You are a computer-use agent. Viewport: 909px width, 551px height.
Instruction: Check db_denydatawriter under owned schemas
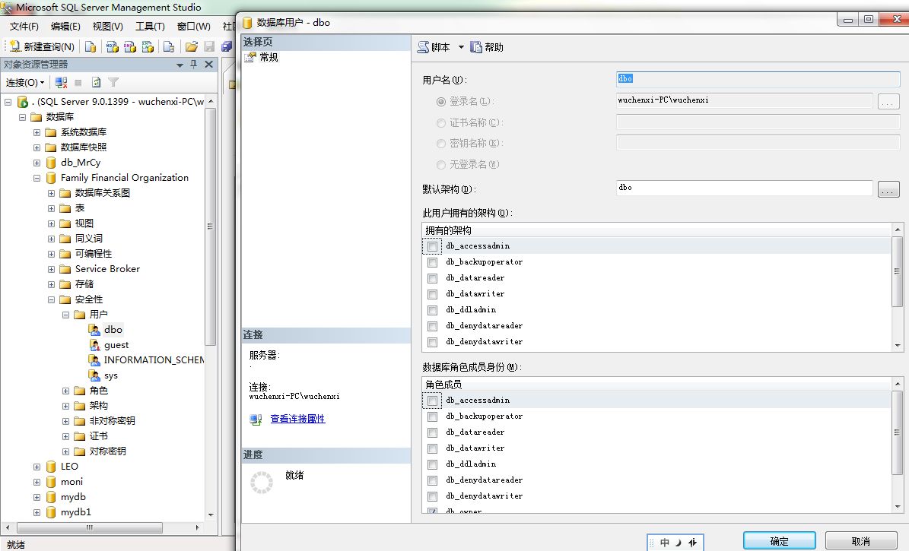pos(433,342)
